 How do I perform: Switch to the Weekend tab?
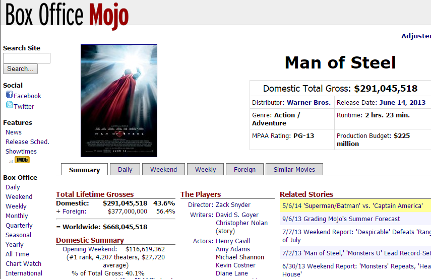click(163, 169)
